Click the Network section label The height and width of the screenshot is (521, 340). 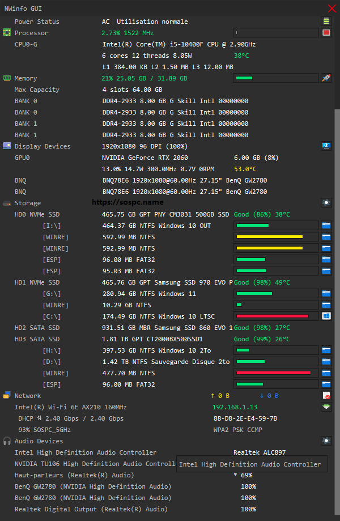tap(27, 396)
